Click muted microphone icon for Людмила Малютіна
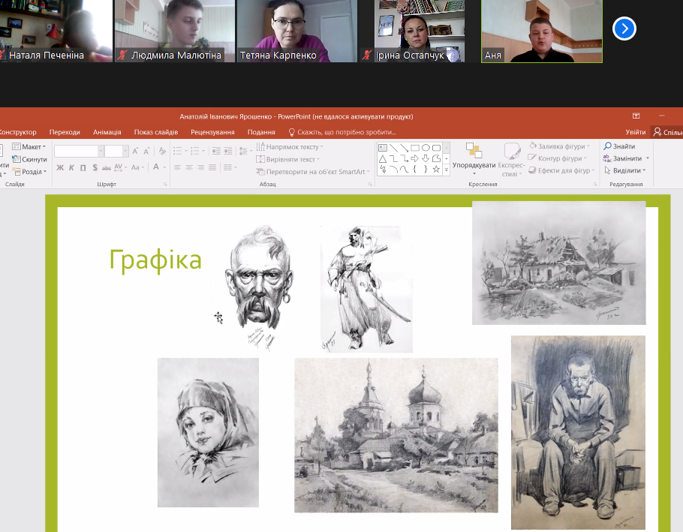Screen dimensions: 683x532 pos(122,55)
